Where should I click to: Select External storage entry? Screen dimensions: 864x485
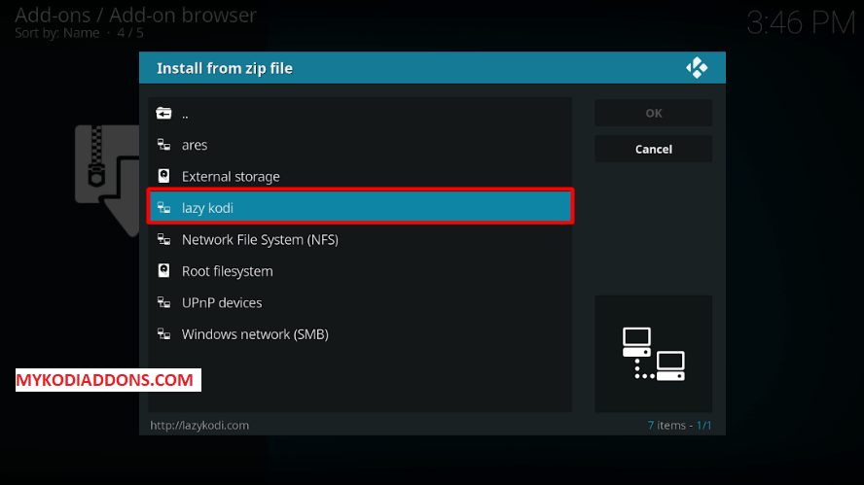360,176
